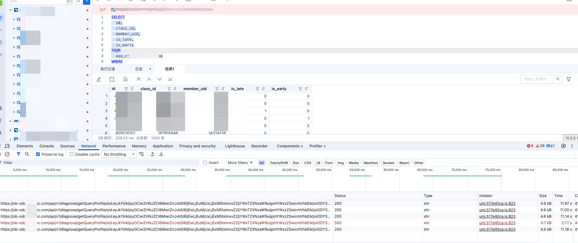The height and width of the screenshot is (243, 578).
Task: Toggle the Preserve log checkbox
Action: [38, 154]
